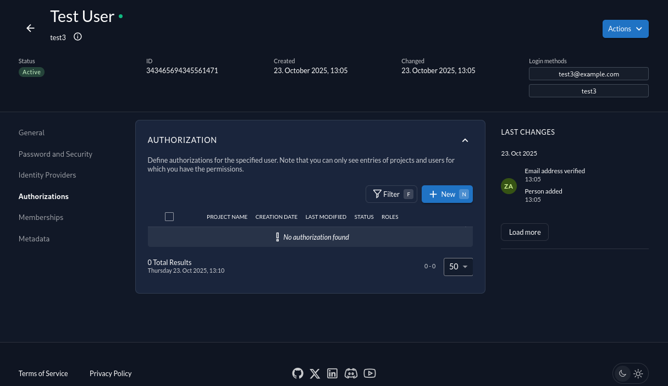Switch to the Memberships section
The image size is (668, 386).
point(41,217)
